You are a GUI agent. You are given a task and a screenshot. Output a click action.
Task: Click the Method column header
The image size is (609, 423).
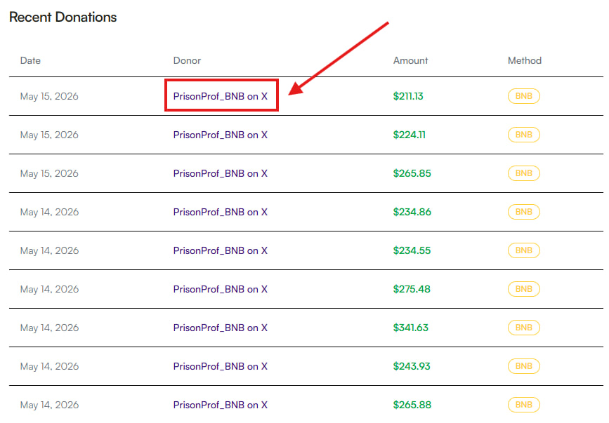pos(524,60)
